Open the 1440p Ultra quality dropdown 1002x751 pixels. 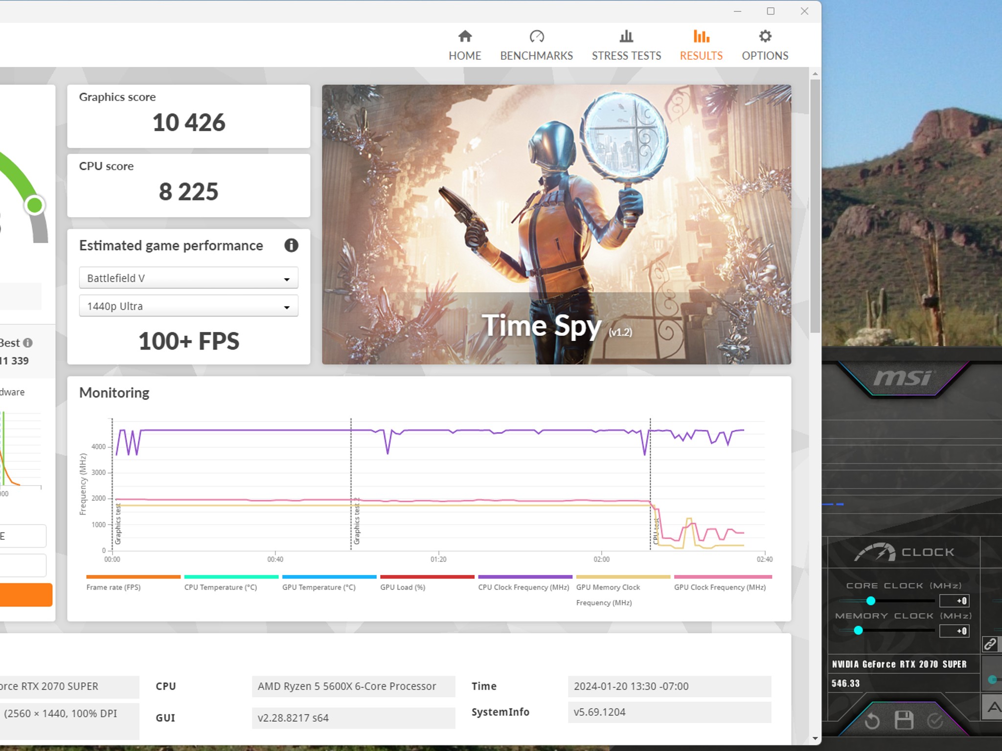point(188,306)
